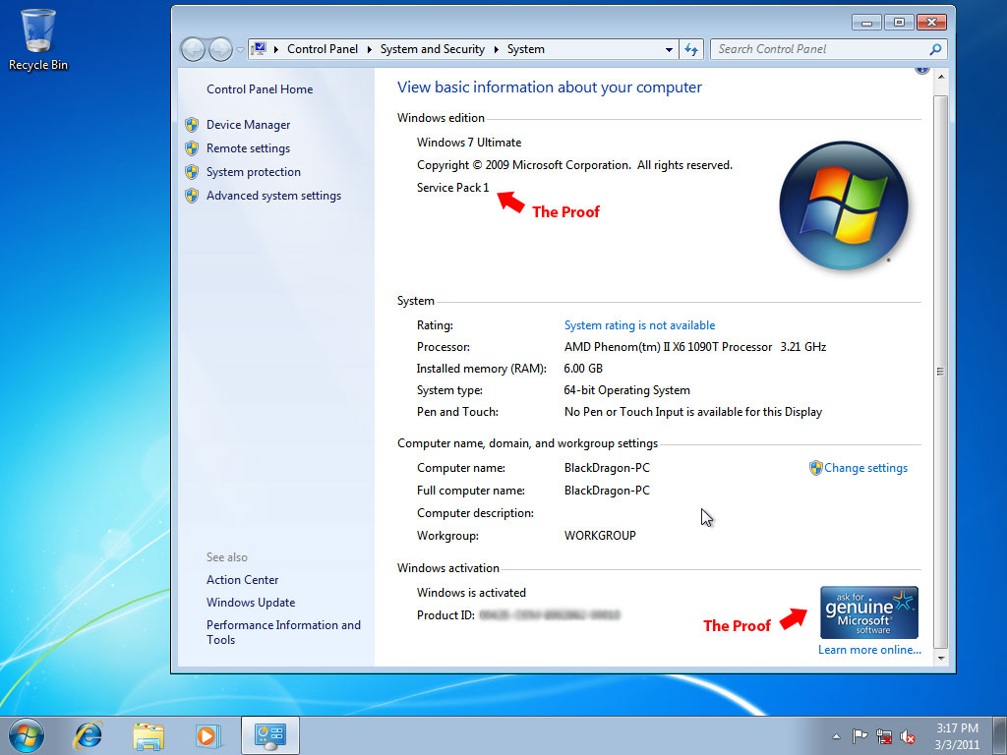The height and width of the screenshot is (755, 1007).
Task: Open Device Manager
Action: tap(248, 125)
